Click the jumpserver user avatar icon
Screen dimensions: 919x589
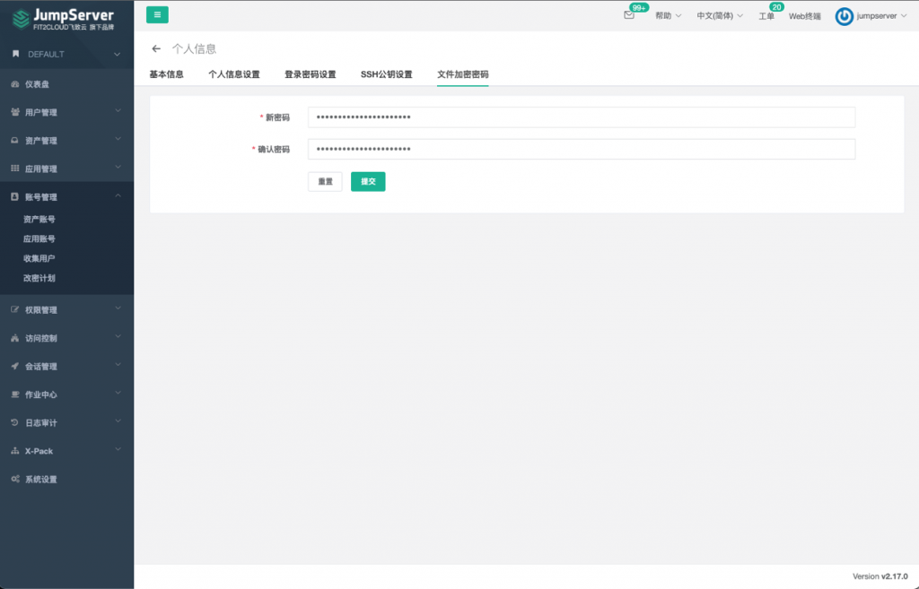click(x=844, y=16)
